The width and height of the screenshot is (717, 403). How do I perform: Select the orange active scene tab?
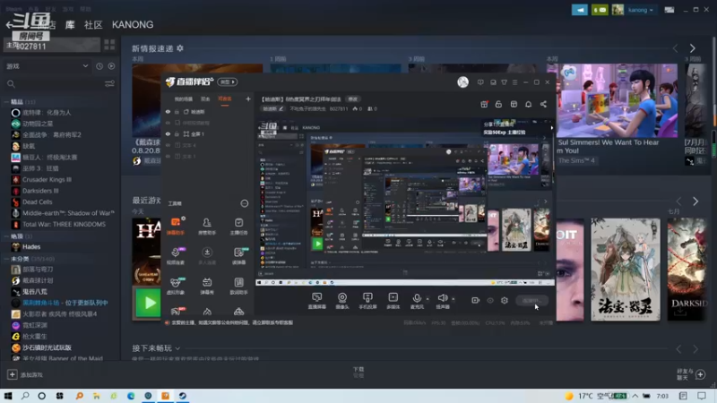[225, 99]
